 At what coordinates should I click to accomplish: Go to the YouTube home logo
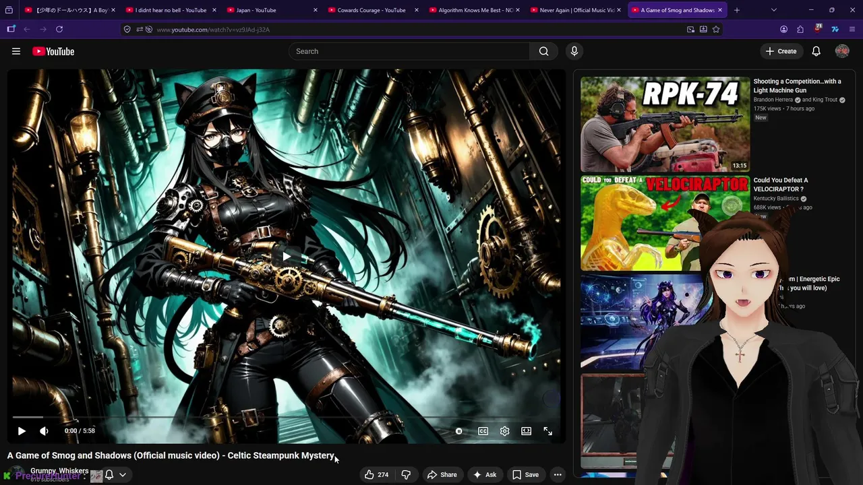point(53,51)
